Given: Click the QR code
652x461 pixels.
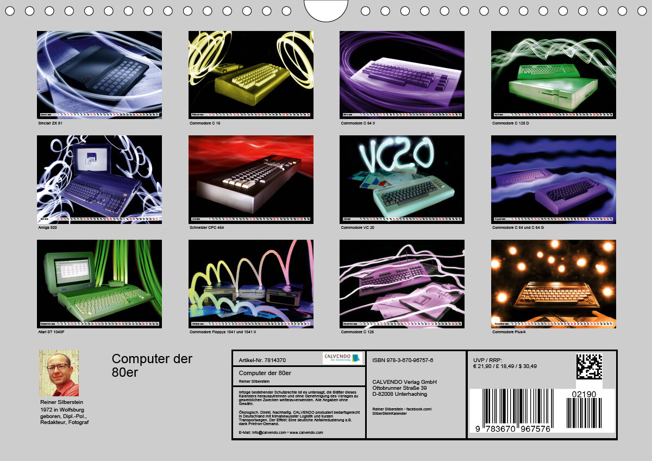Looking at the screenshot, I should coord(590,366).
